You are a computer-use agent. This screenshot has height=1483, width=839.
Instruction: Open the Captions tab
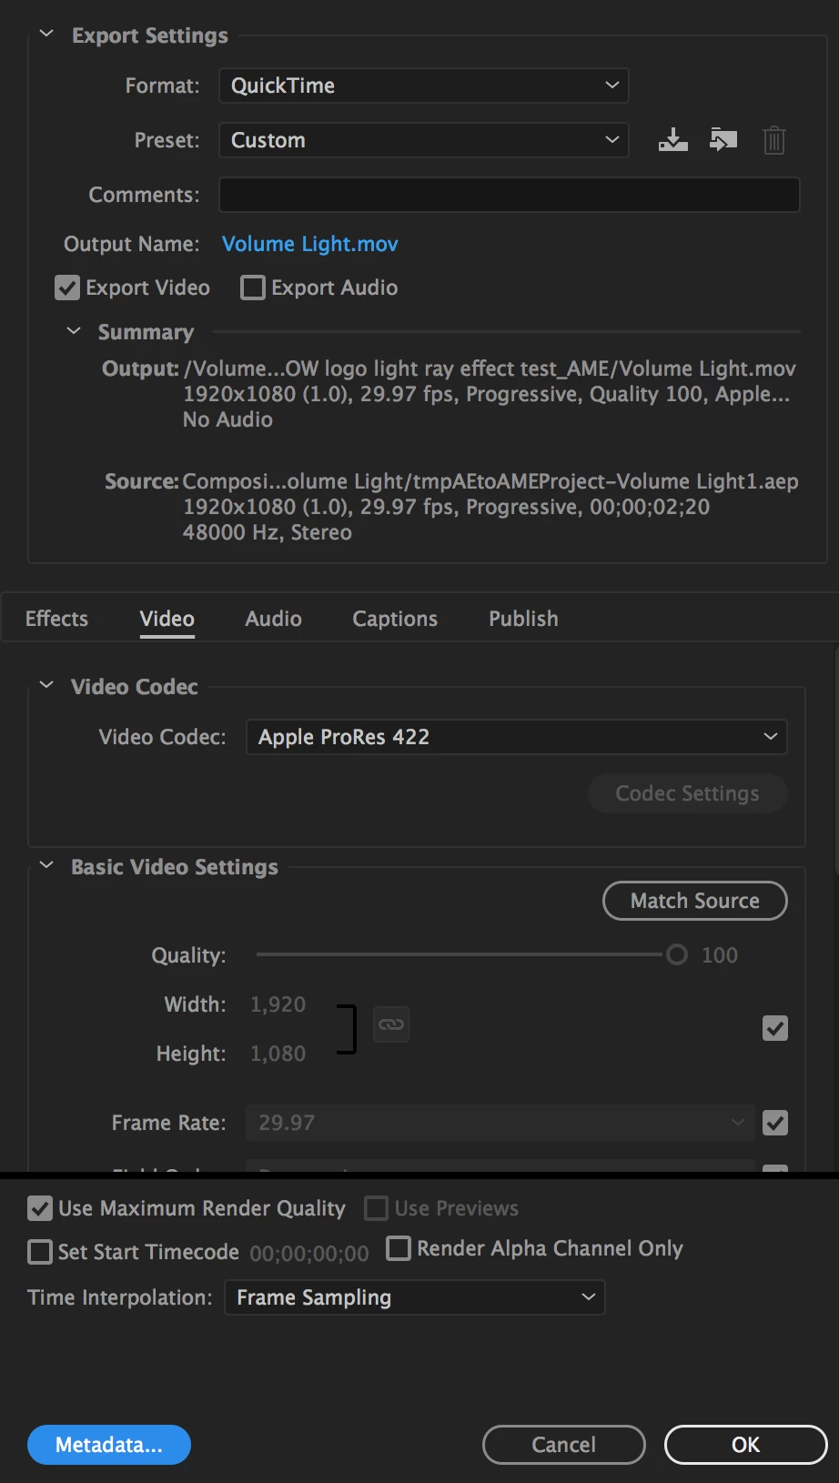[395, 619]
